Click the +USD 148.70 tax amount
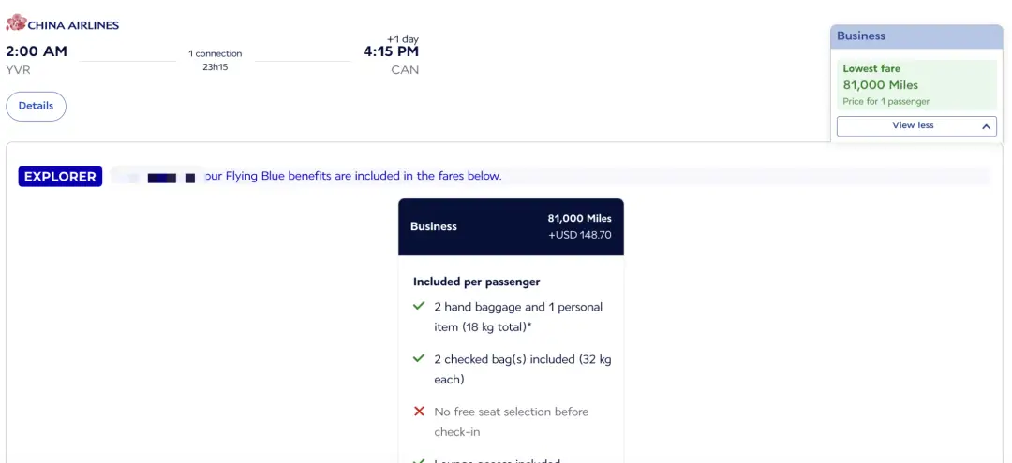Viewport: 1012px width, 463px height. point(579,235)
